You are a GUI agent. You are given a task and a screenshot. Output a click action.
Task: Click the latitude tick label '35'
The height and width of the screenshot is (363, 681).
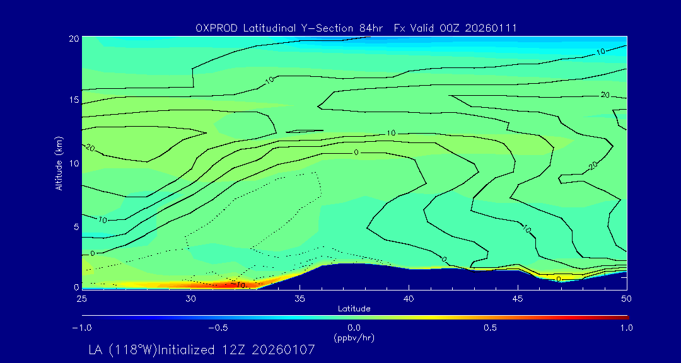click(x=300, y=299)
